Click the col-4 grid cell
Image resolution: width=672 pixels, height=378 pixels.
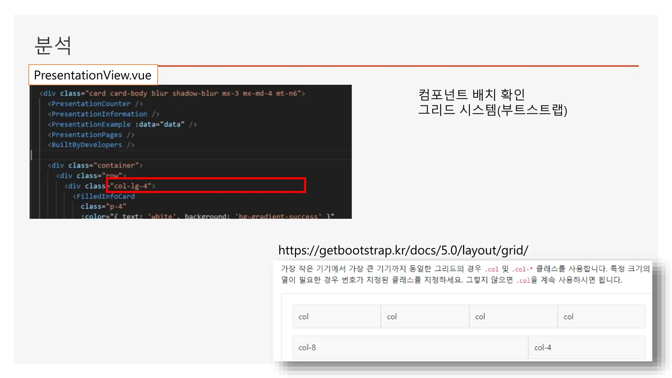(x=587, y=347)
